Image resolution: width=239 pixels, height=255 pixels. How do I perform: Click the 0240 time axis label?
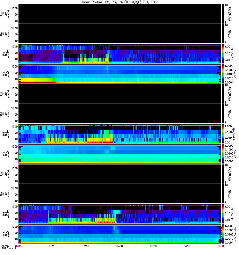pyautogui.click(x=86, y=246)
